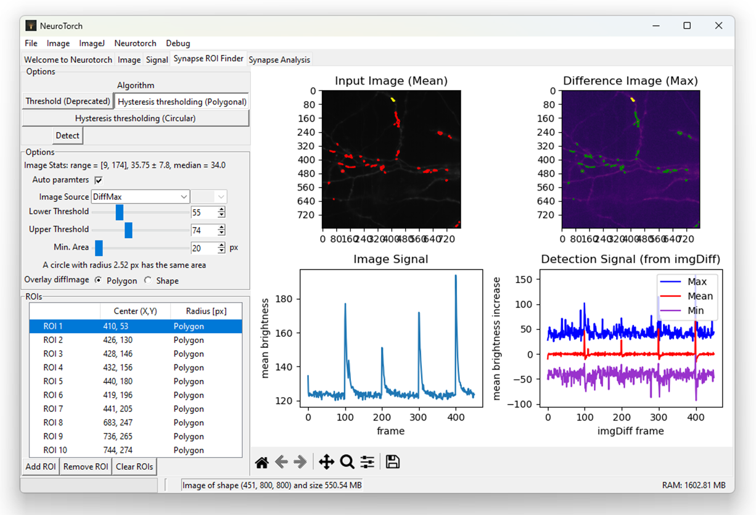Click the Upper Threshold slider handle

[x=128, y=230]
